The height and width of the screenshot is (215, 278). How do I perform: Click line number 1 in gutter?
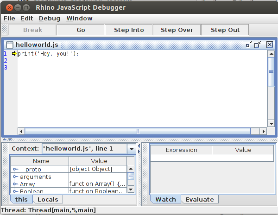[5, 54]
